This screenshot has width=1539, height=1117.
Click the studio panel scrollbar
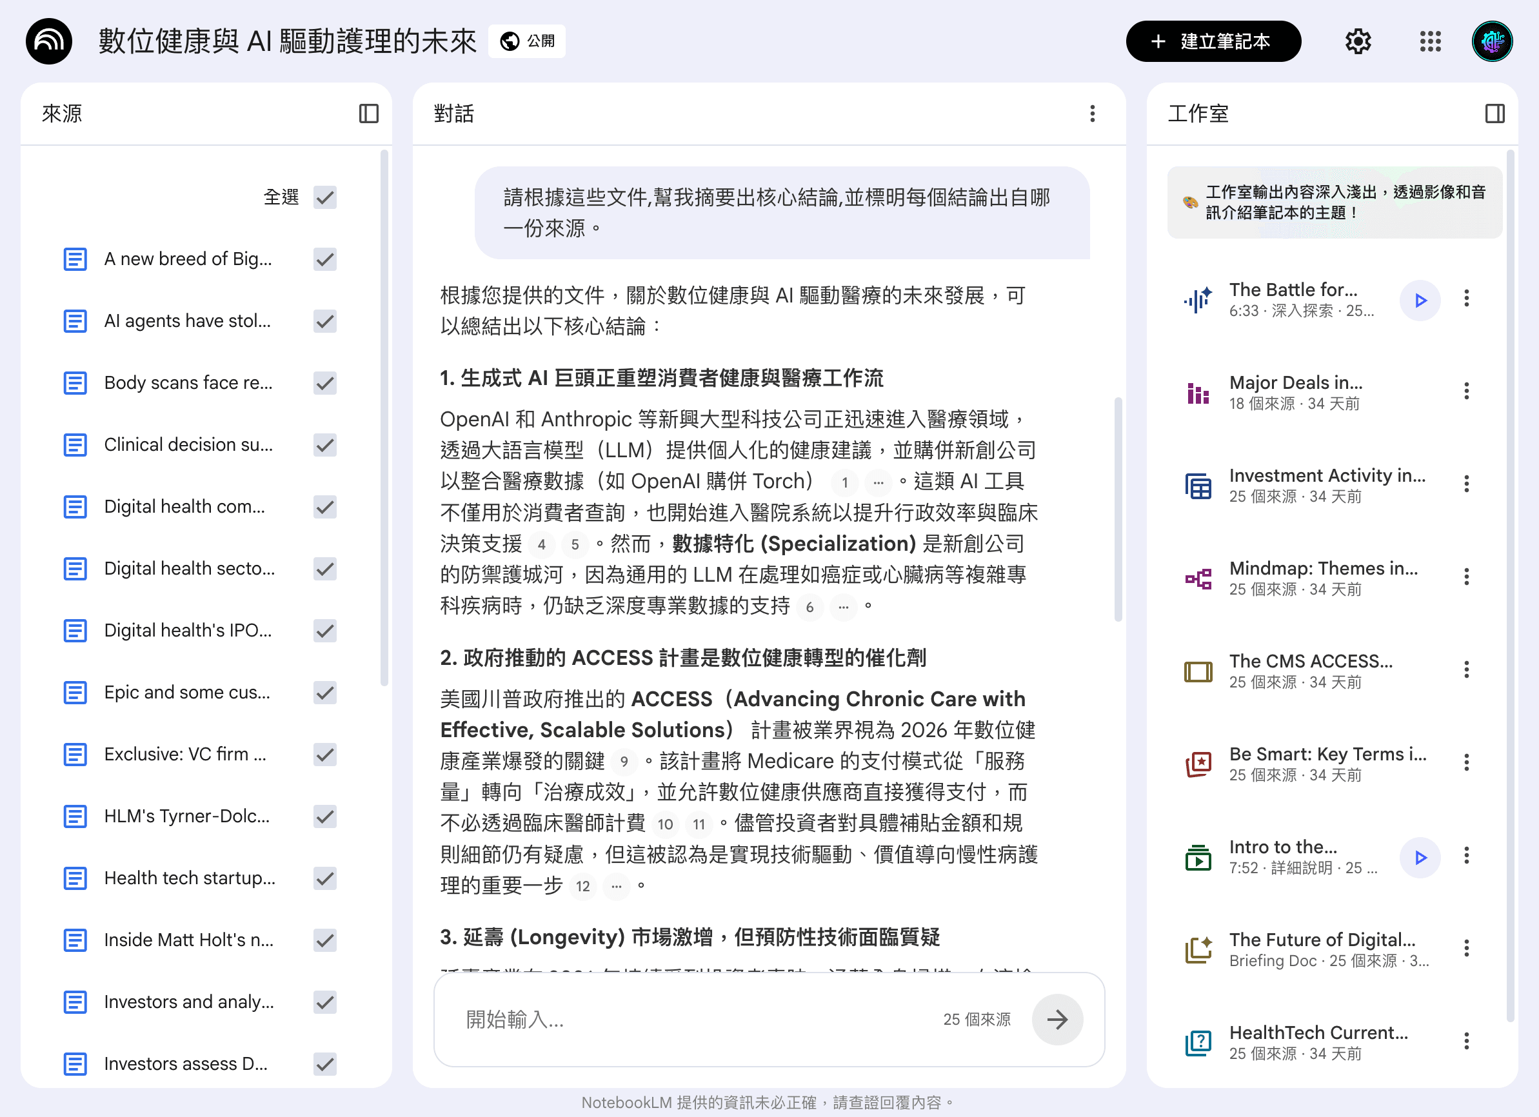click(1509, 586)
